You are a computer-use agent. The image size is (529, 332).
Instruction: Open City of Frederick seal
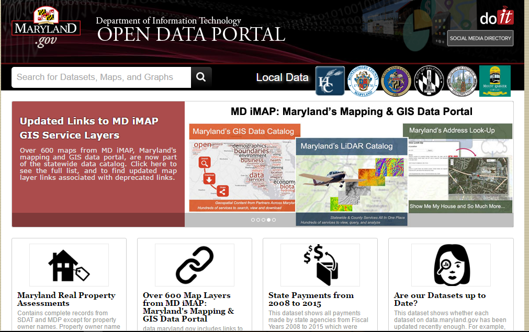tap(462, 81)
